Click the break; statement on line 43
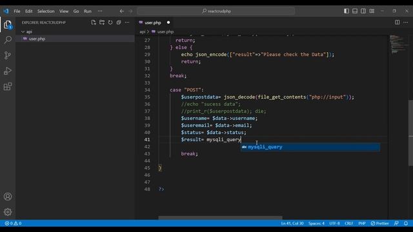Viewport: 413px width, 232px height. tap(189, 154)
